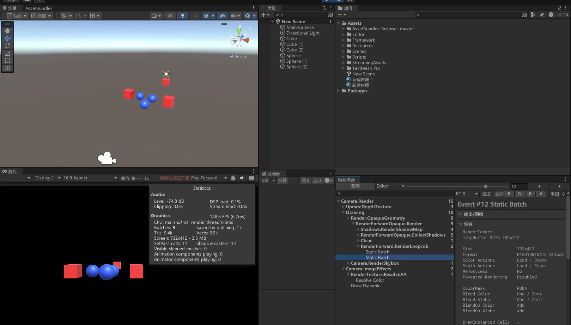Expand the Scripts folder in Assets
The image size is (571, 325).
coord(344,57)
